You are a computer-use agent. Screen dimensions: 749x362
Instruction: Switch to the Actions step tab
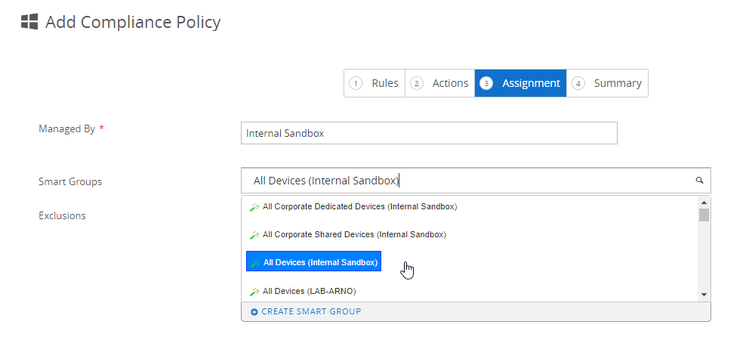click(x=440, y=83)
